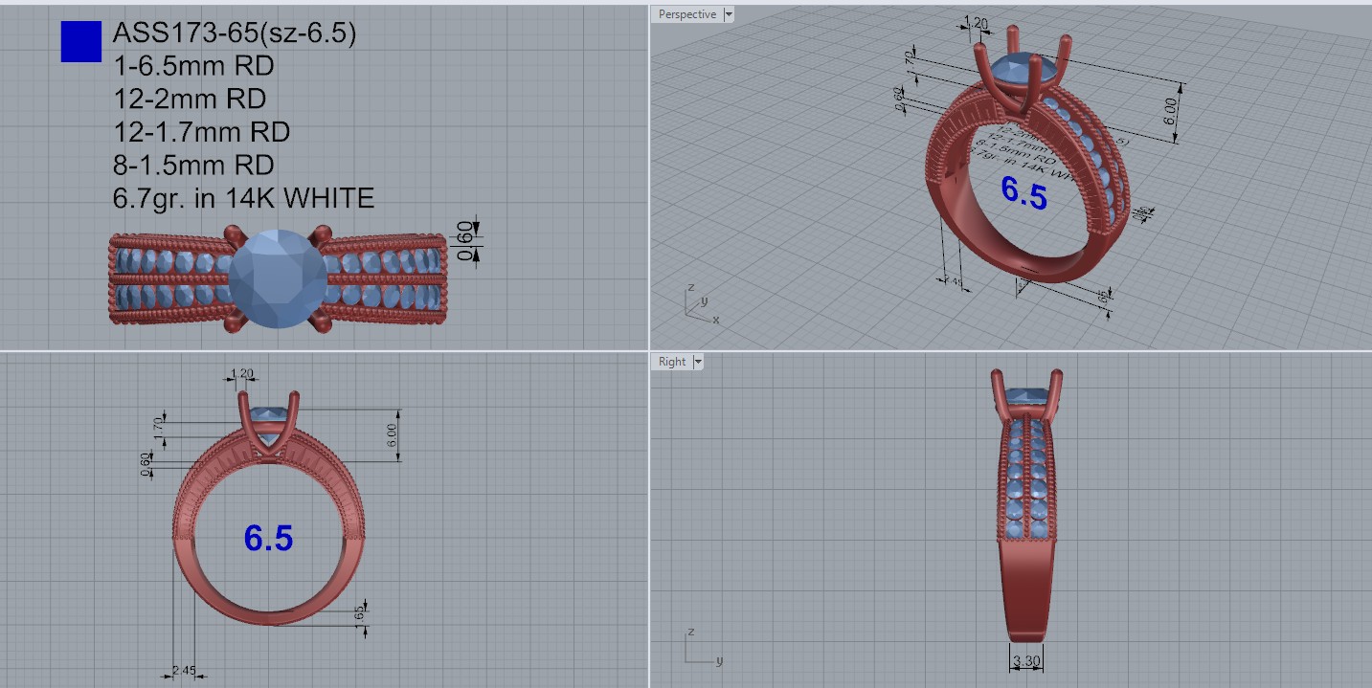
Task: Select the 2.45 dimension in the front view
Action: 184,672
